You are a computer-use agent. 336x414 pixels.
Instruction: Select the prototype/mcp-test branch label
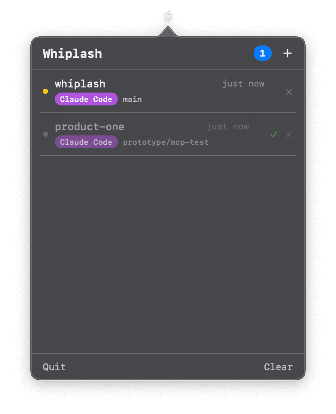(x=166, y=142)
